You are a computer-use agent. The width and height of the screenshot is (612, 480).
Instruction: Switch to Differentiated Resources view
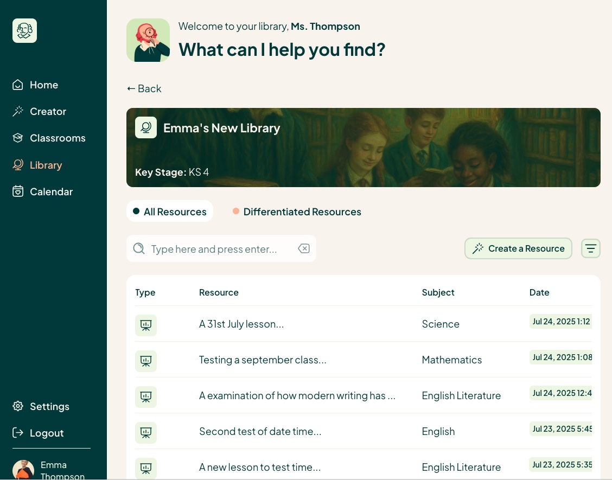coord(297,212)
